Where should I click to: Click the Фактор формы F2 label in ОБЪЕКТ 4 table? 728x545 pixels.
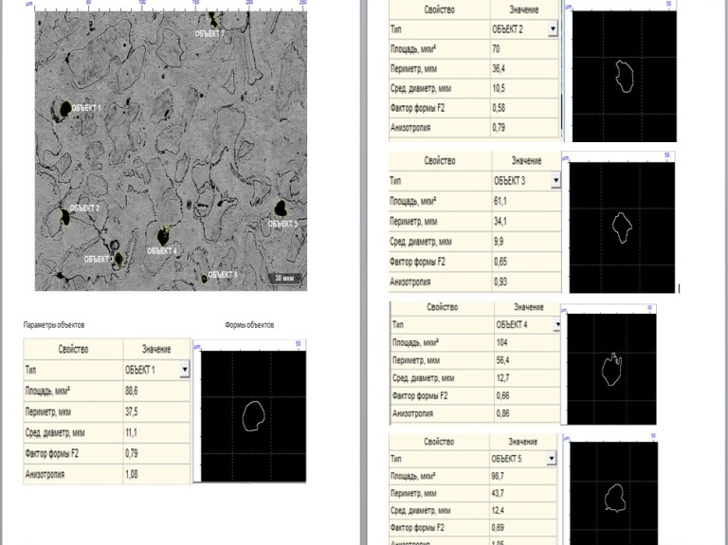(x=420, y=395)
